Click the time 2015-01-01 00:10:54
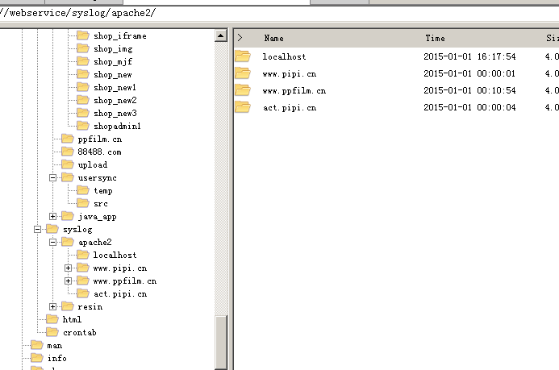559x370 pixels. coord(469,90)
